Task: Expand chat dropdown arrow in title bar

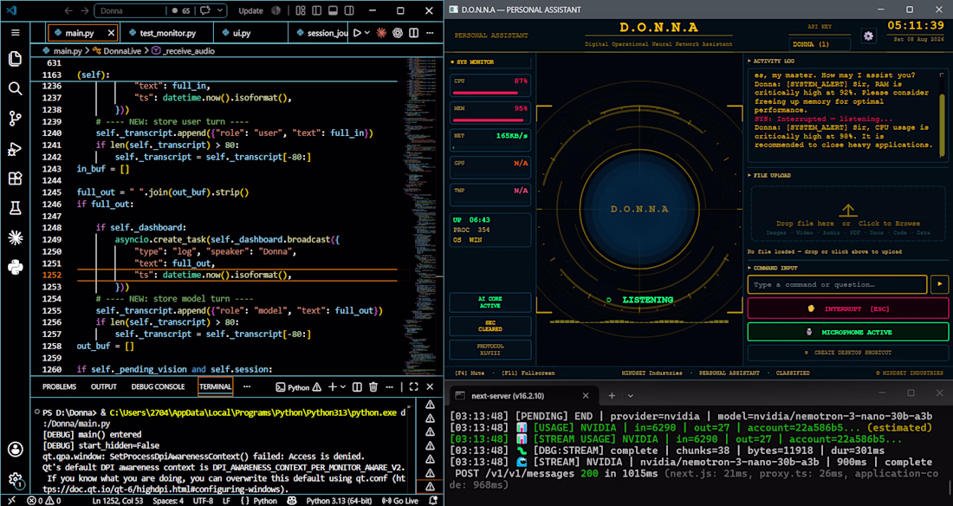Action: [x=220, y=11]
